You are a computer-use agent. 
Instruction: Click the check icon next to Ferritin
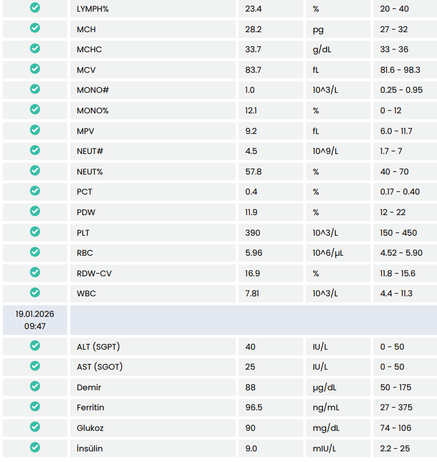(x=34, y=407)
